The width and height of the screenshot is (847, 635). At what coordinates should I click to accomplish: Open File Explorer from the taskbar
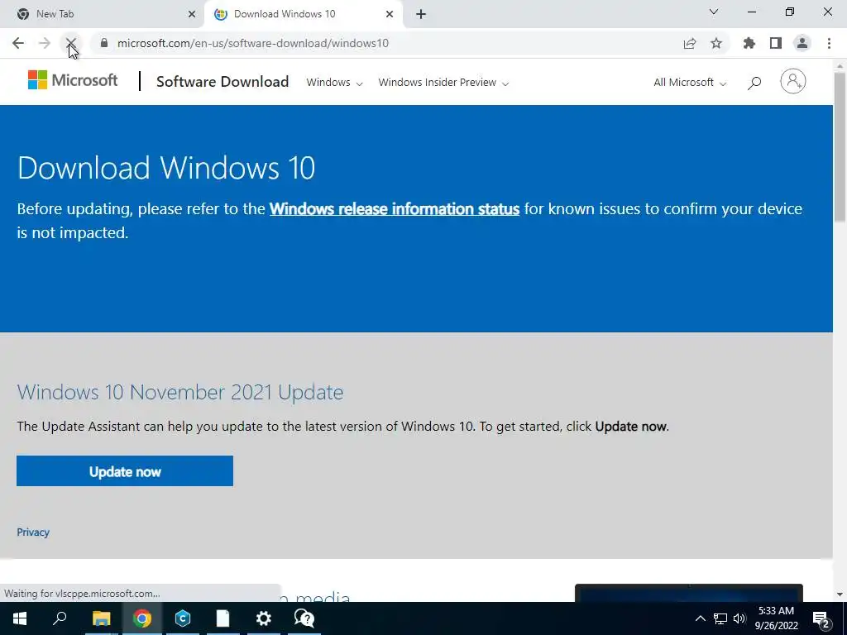pos(101,618)
